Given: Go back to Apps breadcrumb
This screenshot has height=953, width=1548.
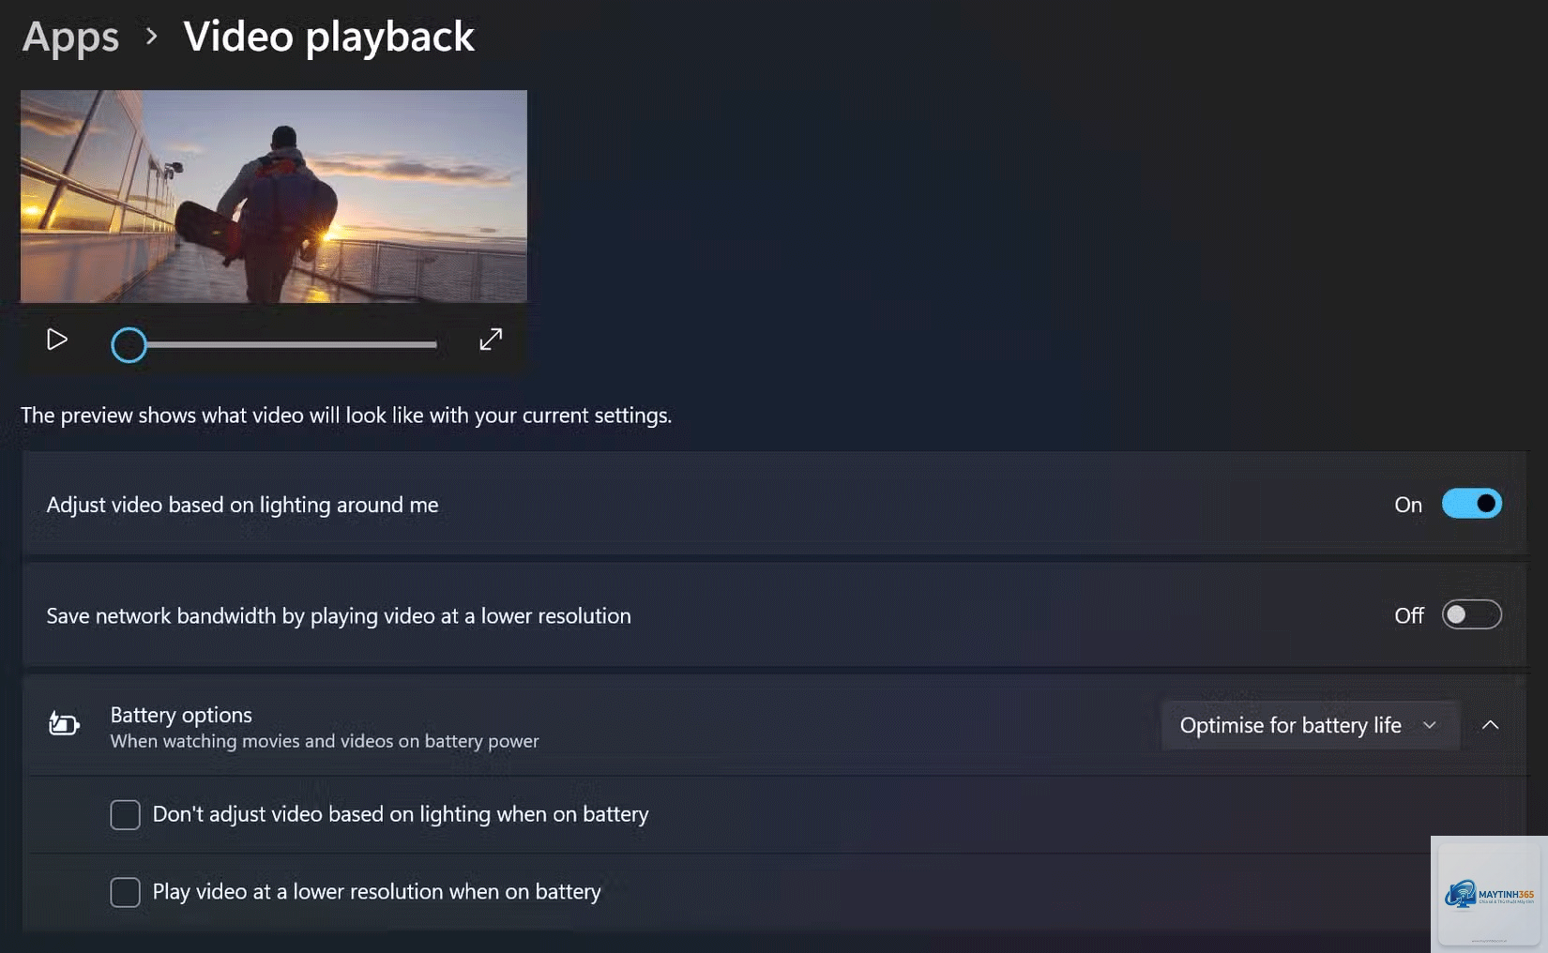Looking at the screenshot, I should pyautogui.click(x=70, y=37).
